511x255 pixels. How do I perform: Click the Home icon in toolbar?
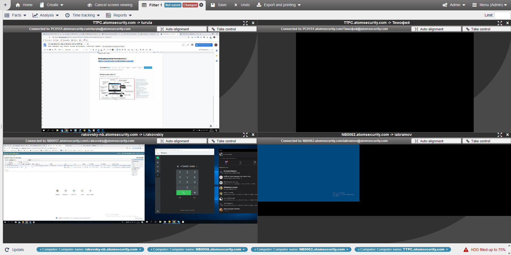pos(18,5)
